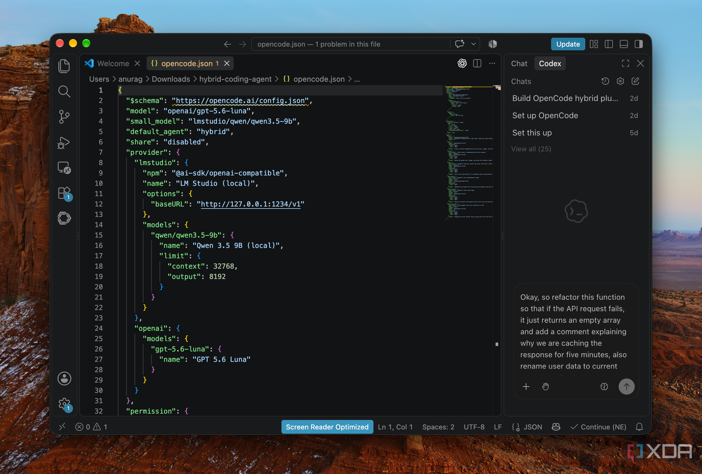Open the 'Set up OpenCode' chat
702x474 pixels.
[x=575, y=115]
